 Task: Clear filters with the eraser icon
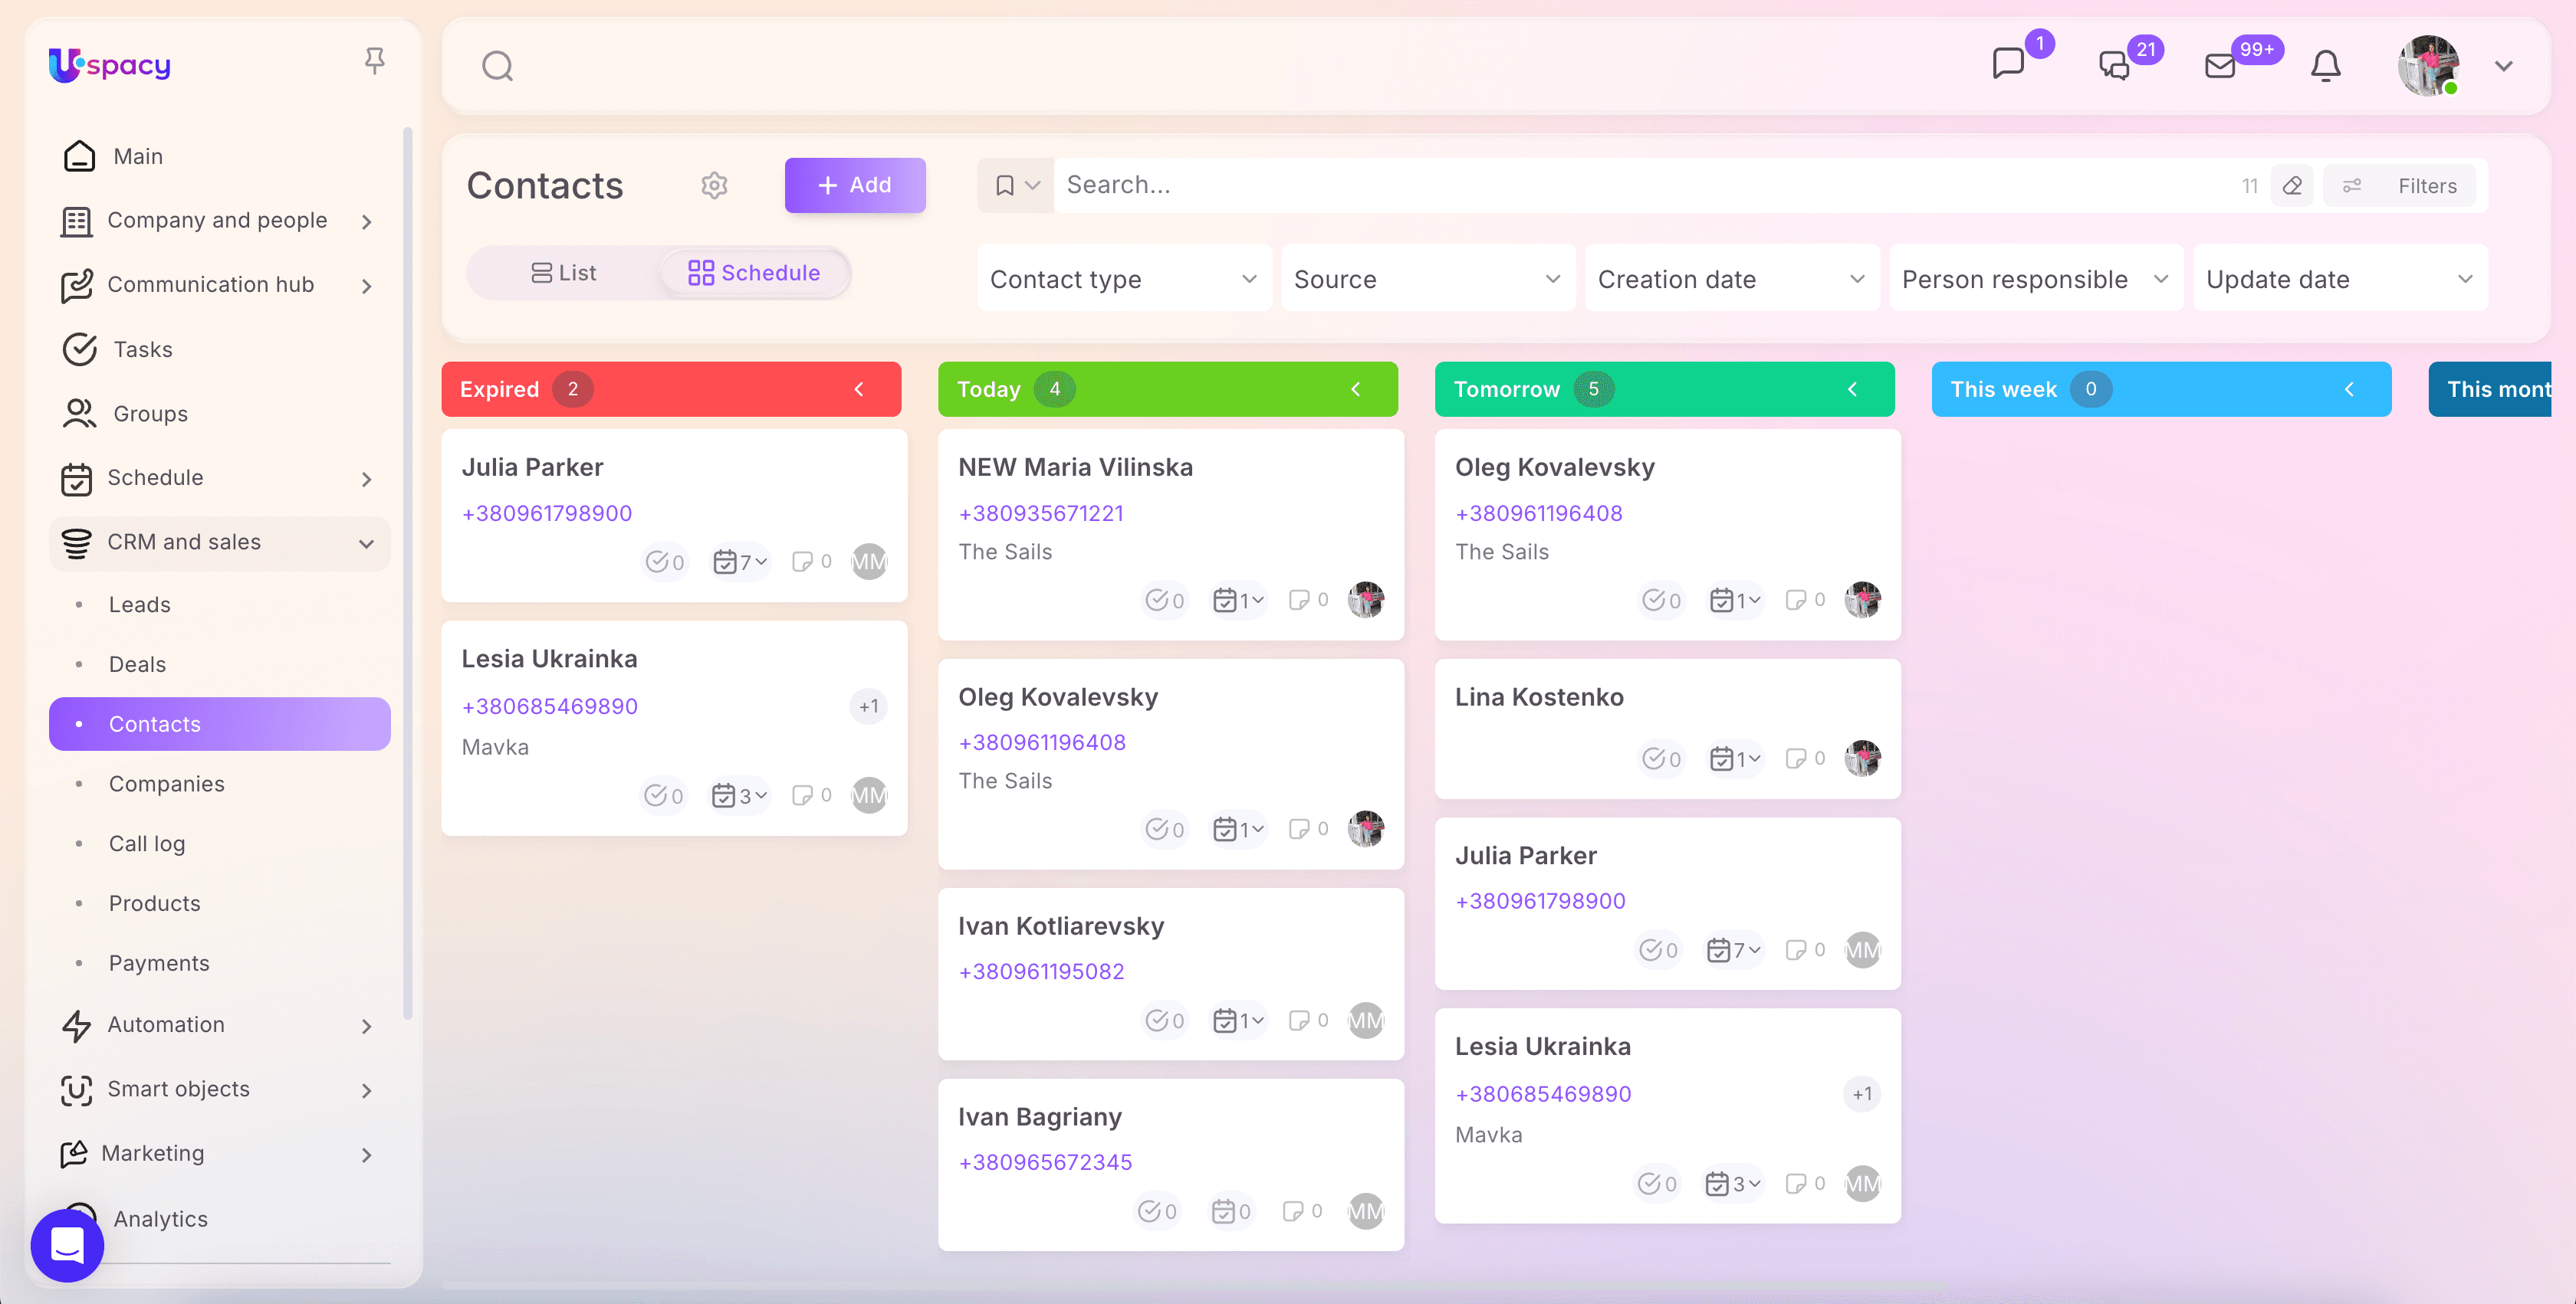click(x=2292, y=186)
